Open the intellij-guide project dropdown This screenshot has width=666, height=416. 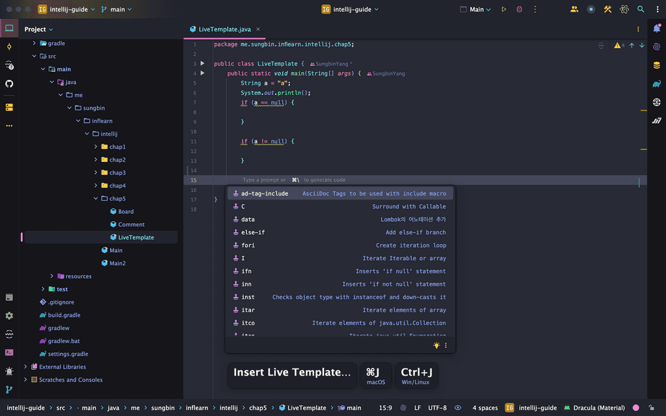click(66, 9)
